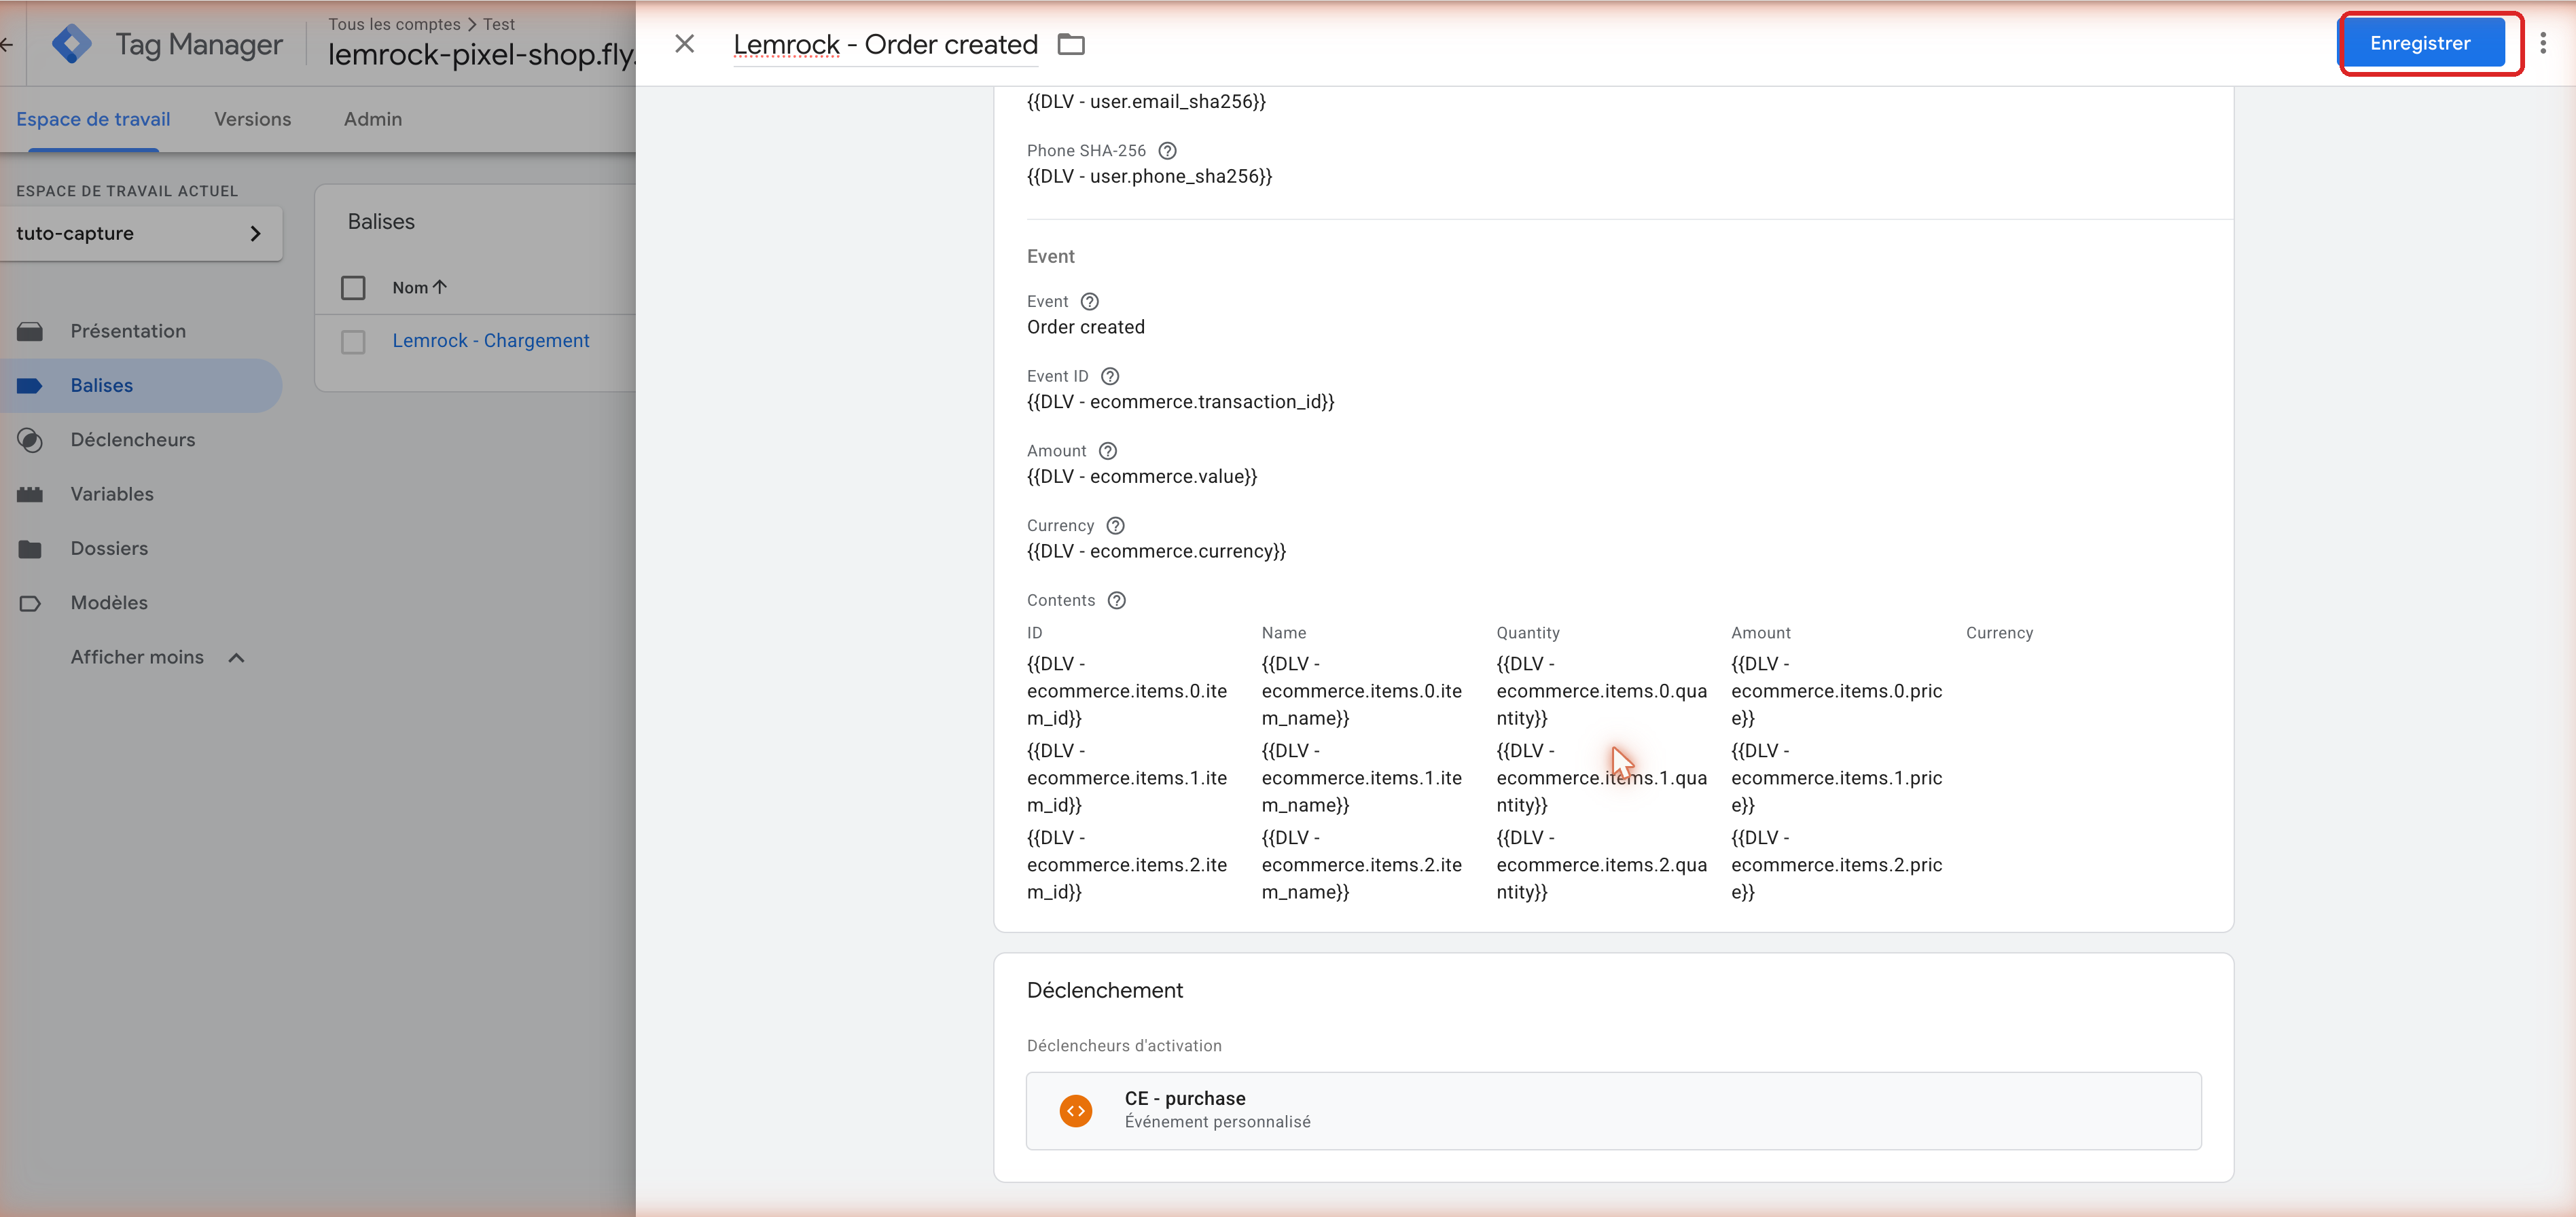Show help for Event ID
The image size is (2576, 1217).
coord(1110,377)
